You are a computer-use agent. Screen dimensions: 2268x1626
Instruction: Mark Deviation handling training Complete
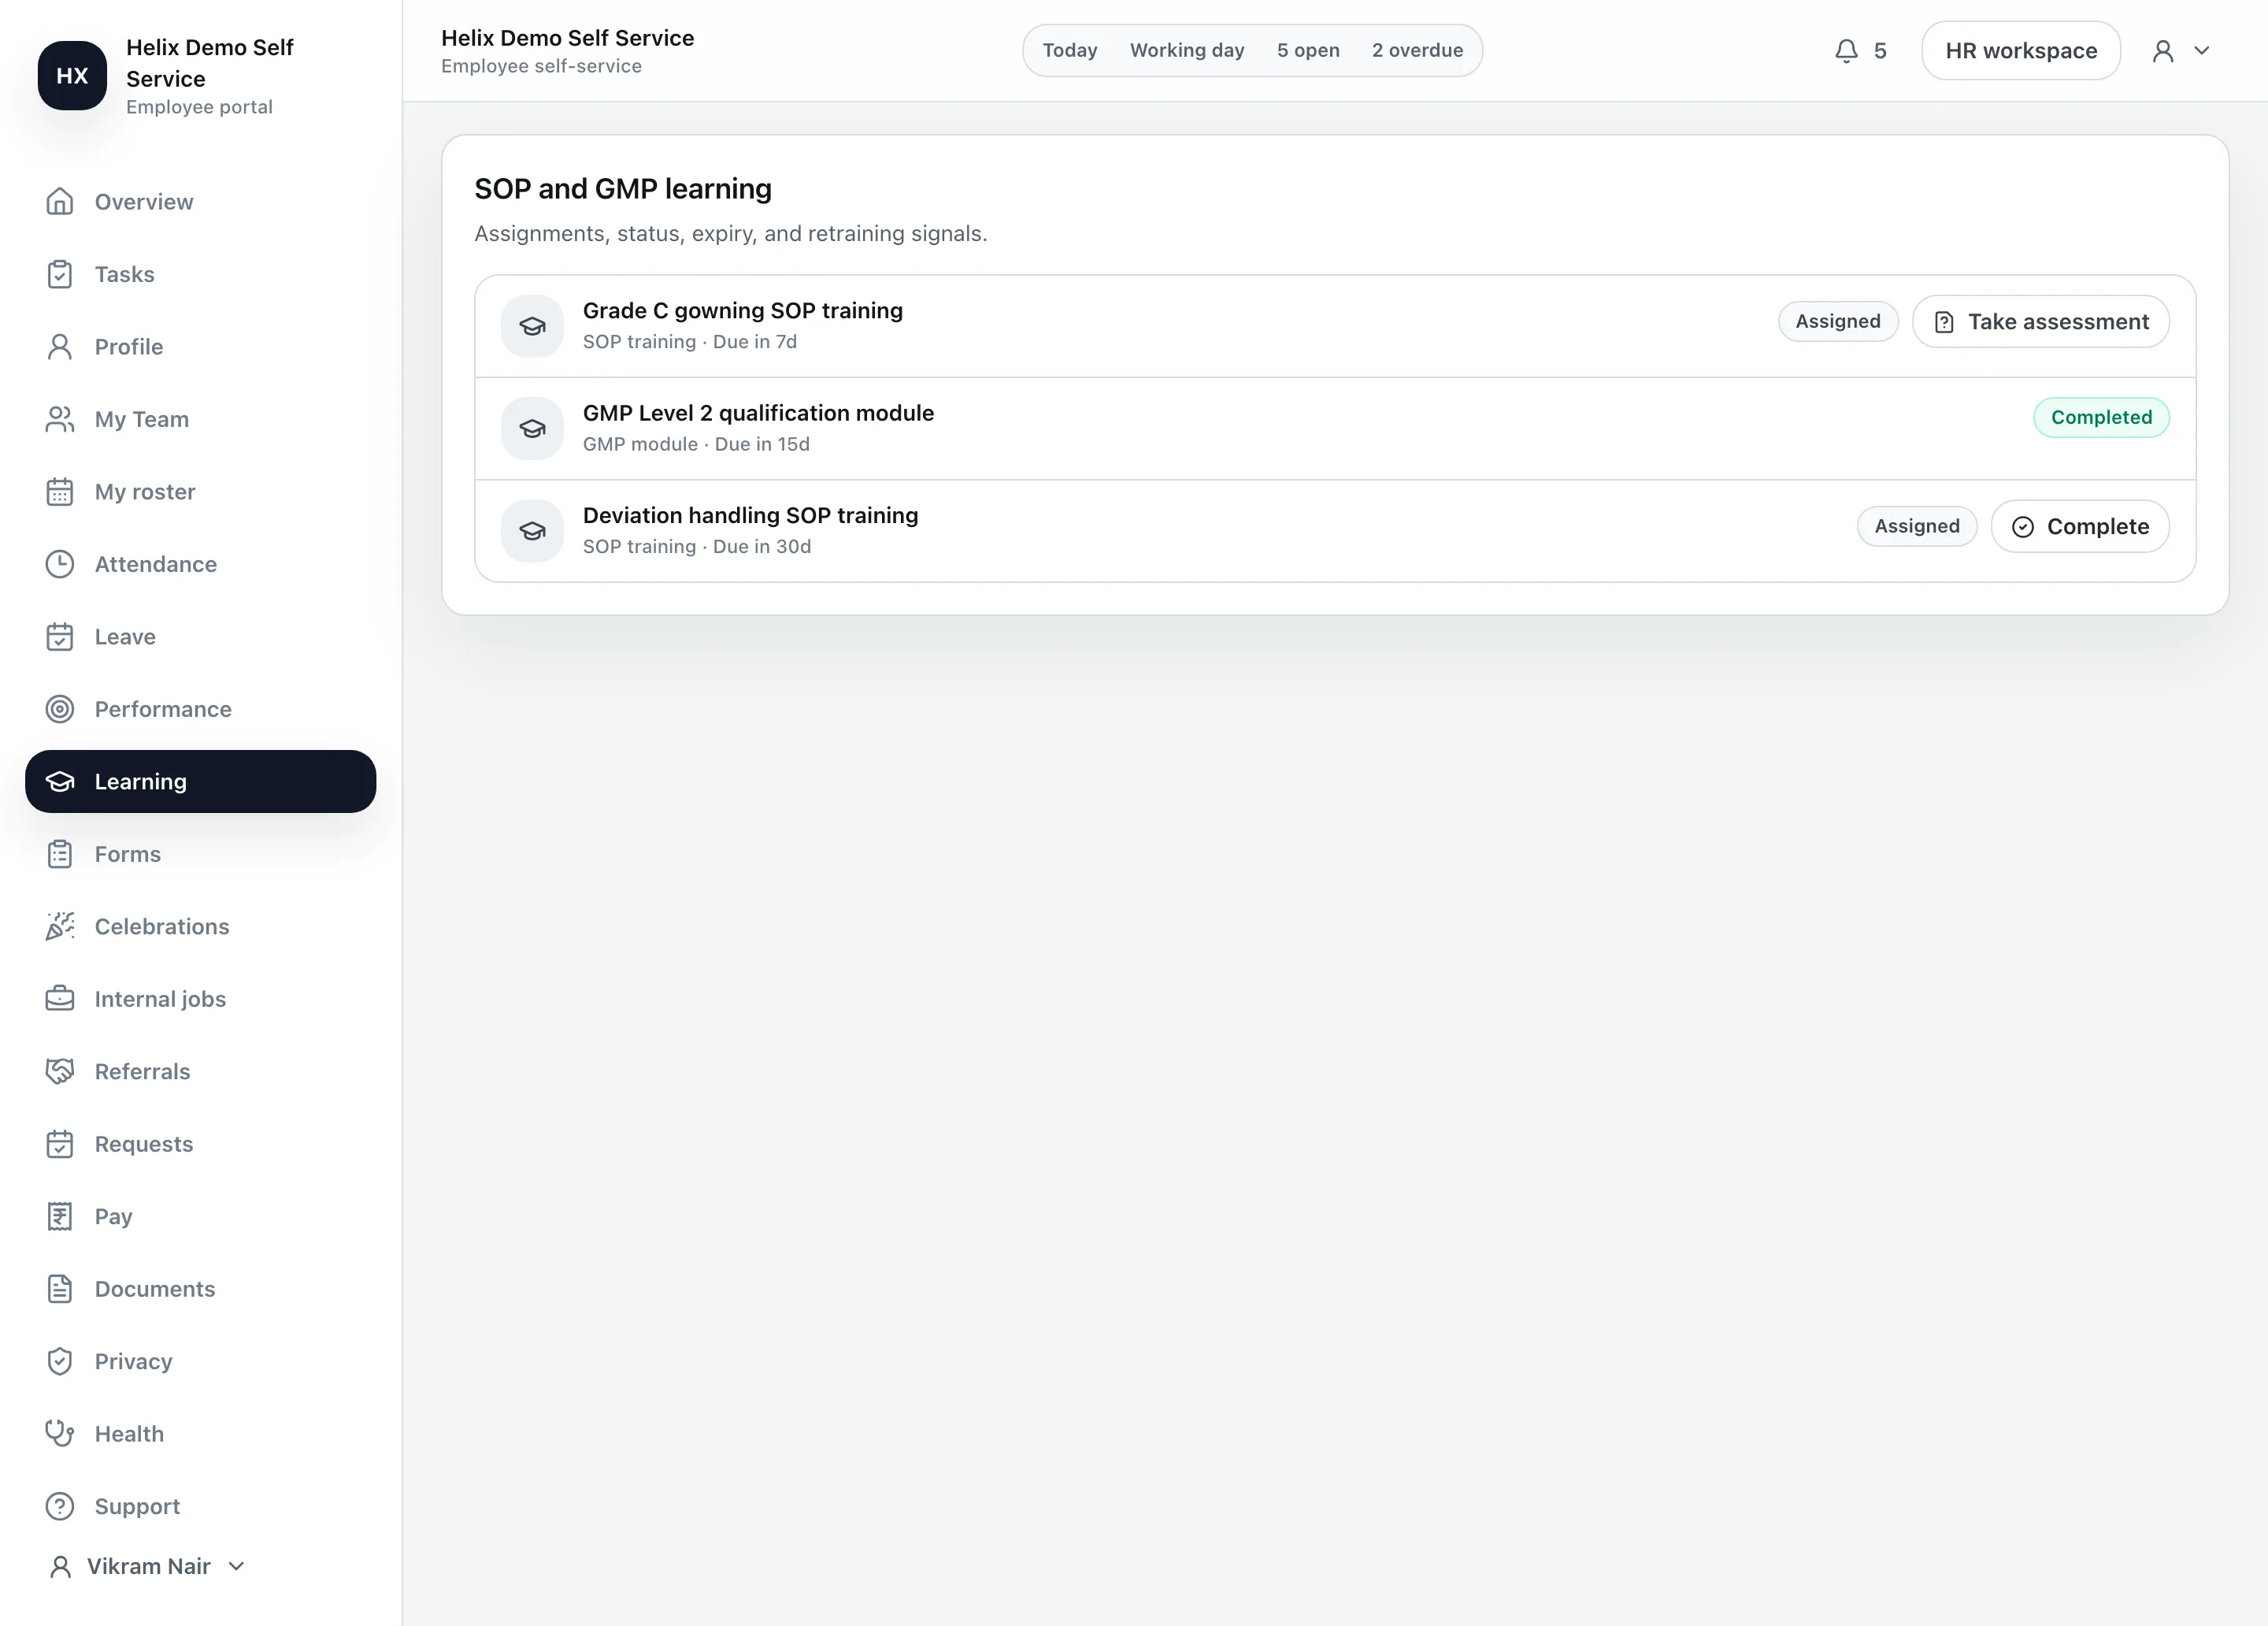pyautogui.click(x=2080, y=526)
